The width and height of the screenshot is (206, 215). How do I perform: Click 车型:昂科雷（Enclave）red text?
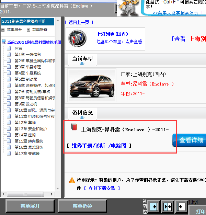(147, 84)
